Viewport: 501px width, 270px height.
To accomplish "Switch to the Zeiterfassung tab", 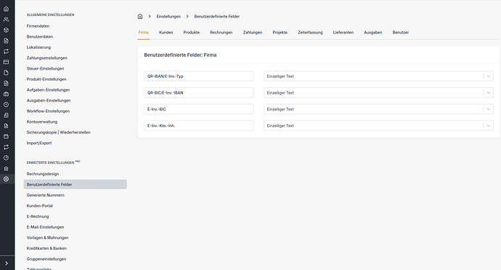I will tap(310, 32).
